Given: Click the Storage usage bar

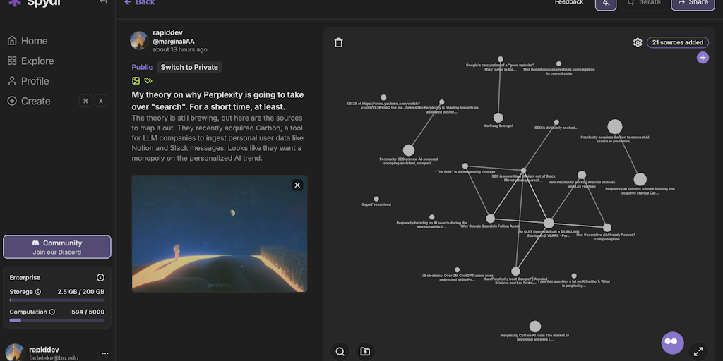Looking at the screenshot, I should coord(57,300).
